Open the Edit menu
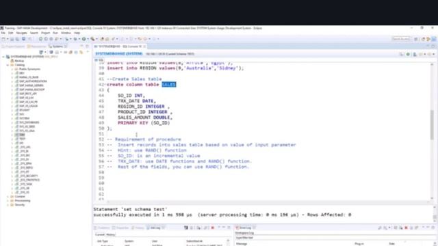This screenshot has height=246, width=438. (x=11, y=33)
